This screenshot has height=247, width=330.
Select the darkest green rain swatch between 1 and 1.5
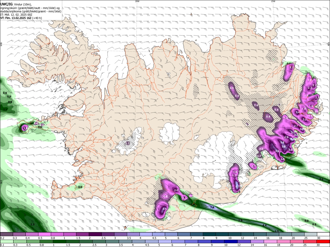pyautogui.click(x=59, y=241)
